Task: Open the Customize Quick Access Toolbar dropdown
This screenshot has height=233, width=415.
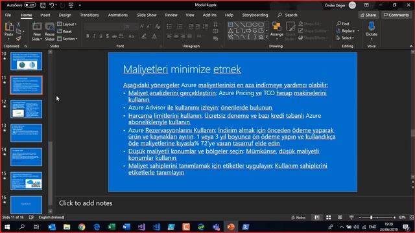Action: pos(80,5)
